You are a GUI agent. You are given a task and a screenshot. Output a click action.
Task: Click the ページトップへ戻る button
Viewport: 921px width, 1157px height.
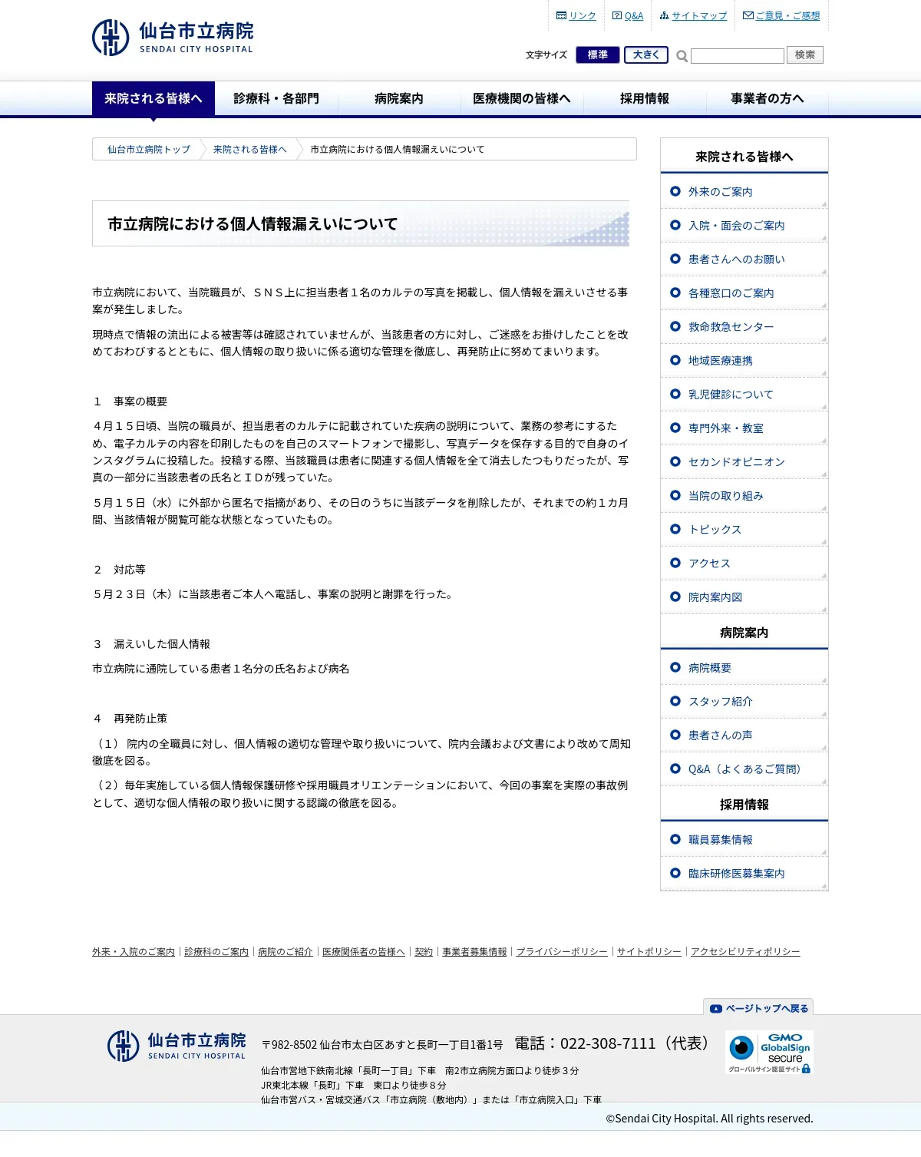(758, 1007)
